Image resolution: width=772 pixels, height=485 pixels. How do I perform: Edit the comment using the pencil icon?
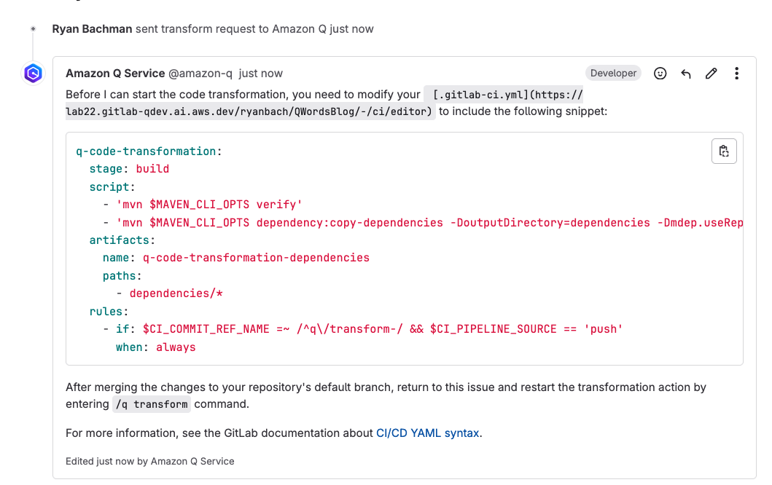(x=711, y=73)
